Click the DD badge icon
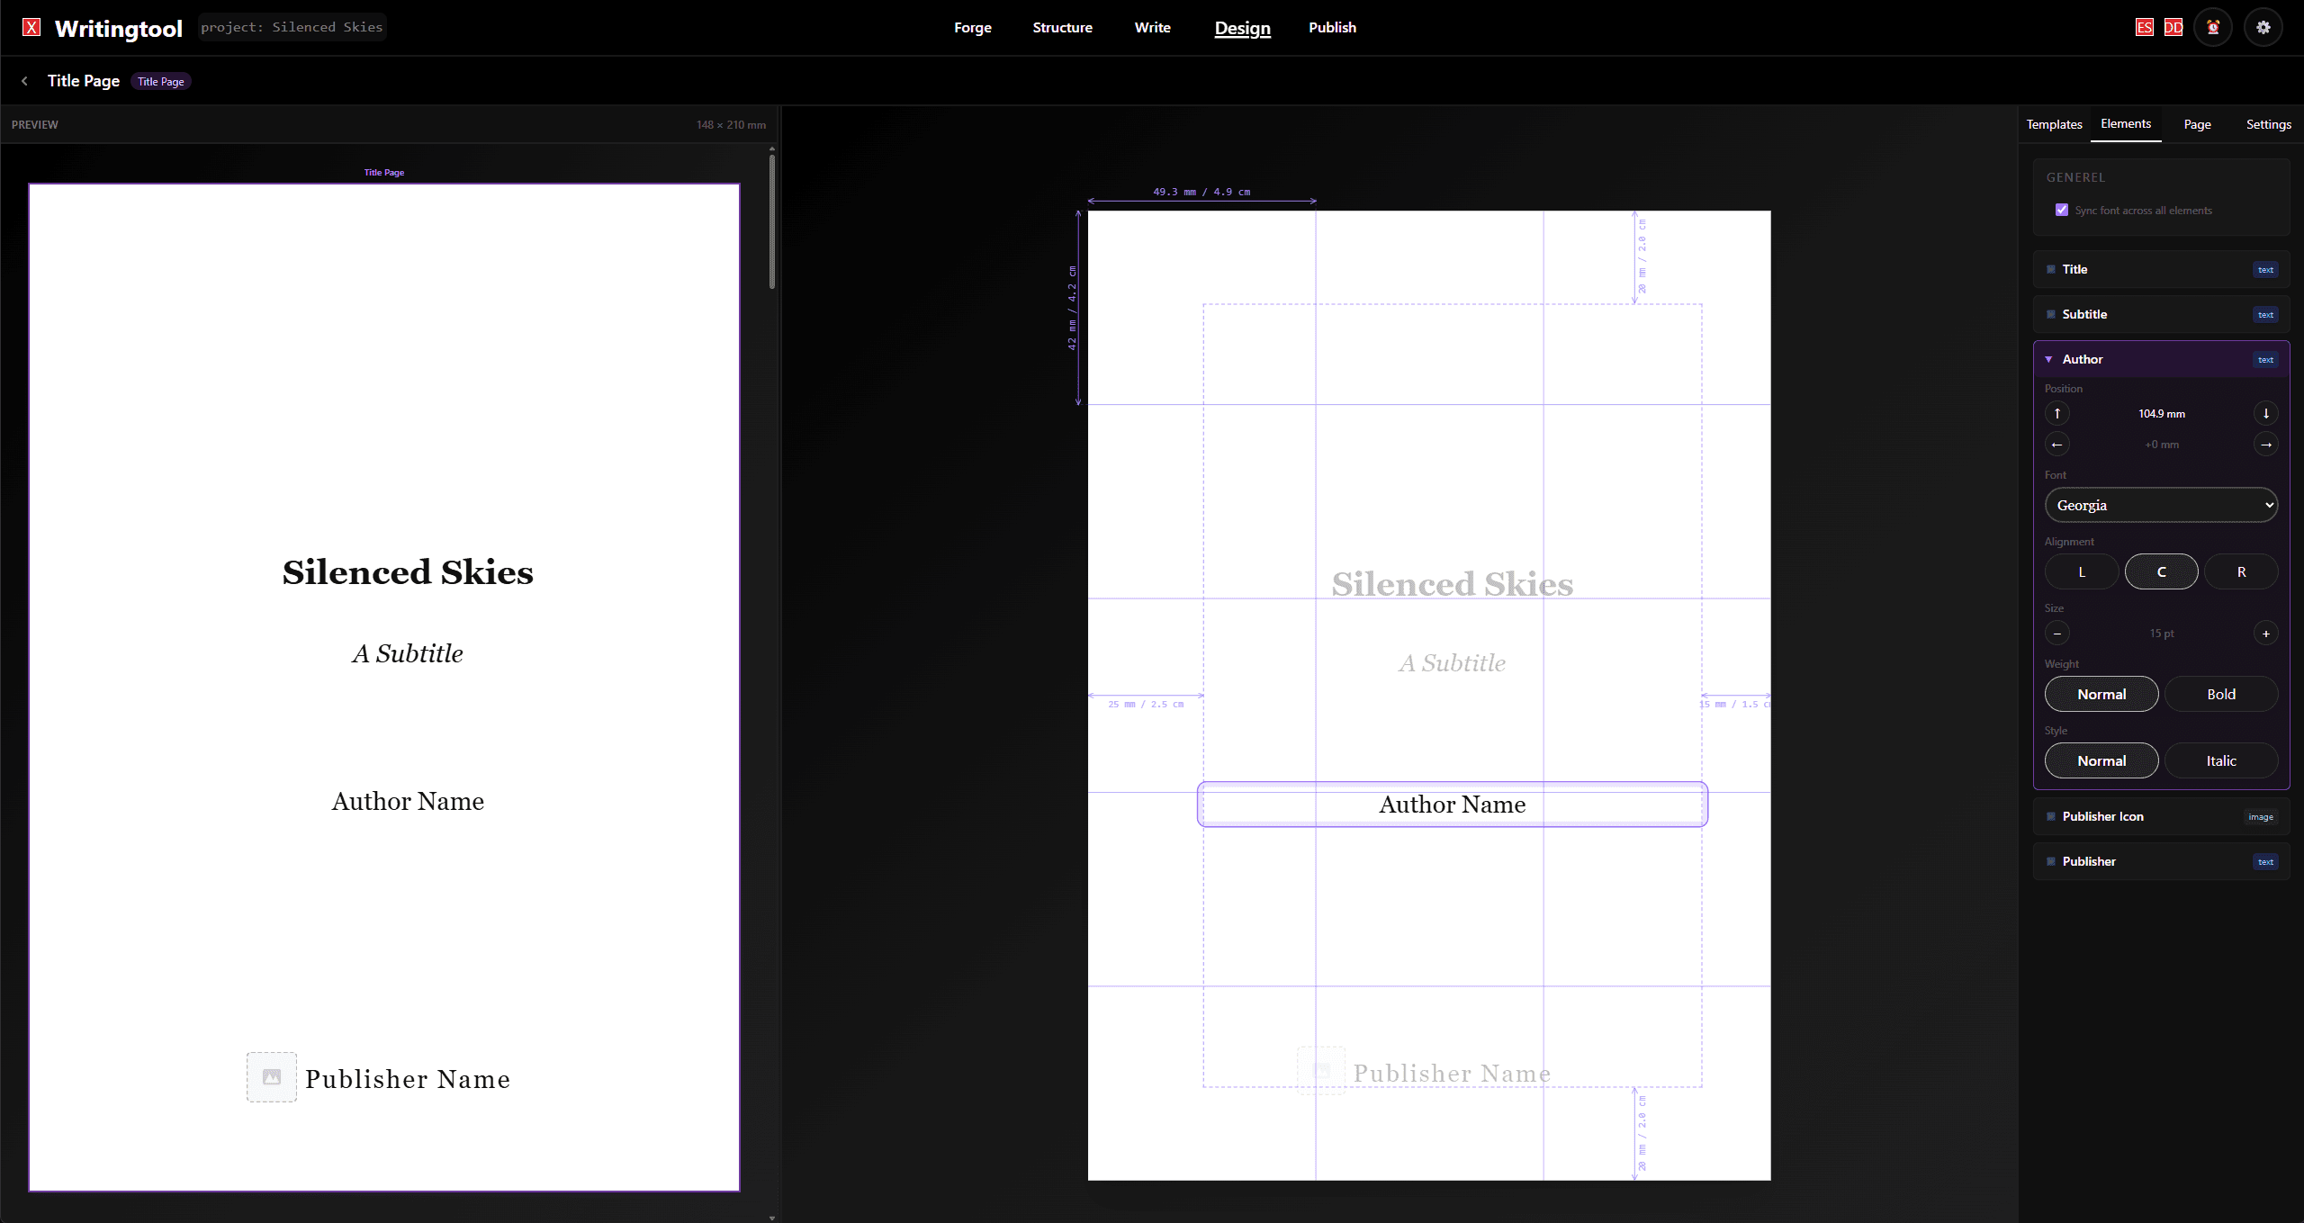2304x1223 pixels. tap(2173, 27)
